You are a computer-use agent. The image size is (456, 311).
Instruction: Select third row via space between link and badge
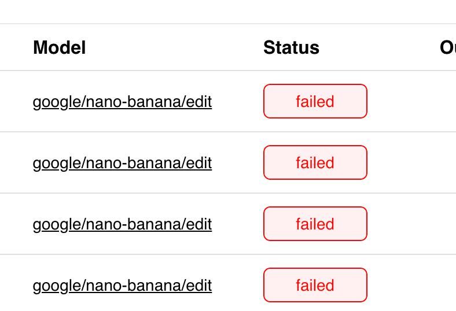pyautogui.click(x=237, y=224)
